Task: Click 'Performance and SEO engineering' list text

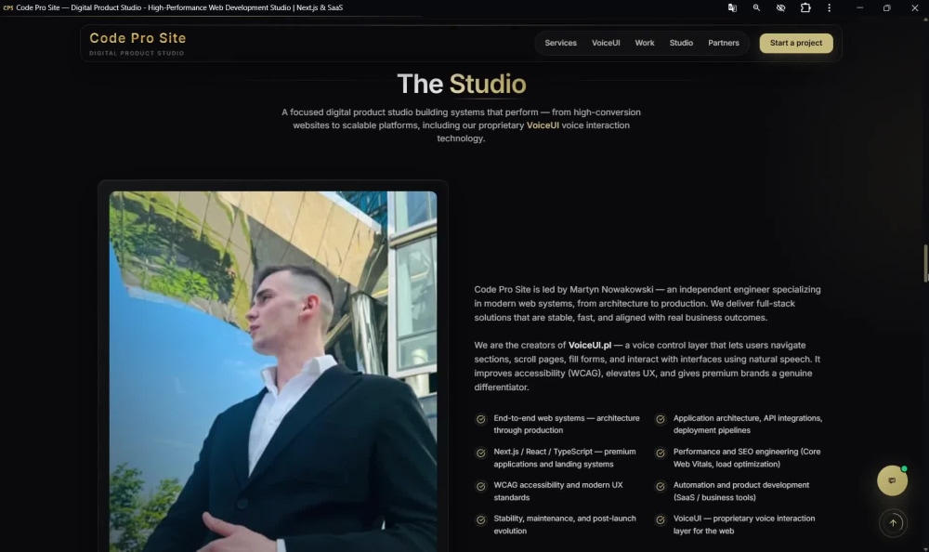Action: pos(747,458)
